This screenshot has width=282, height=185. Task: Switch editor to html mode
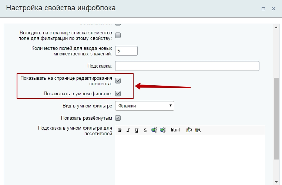pyautogui.click(x=175, y=130)
